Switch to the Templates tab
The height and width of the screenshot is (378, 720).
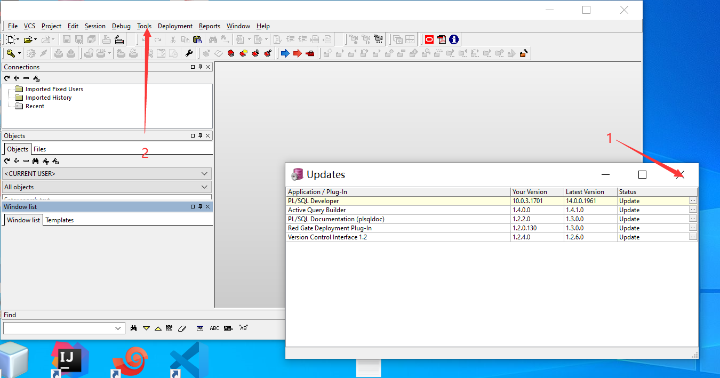60,220
